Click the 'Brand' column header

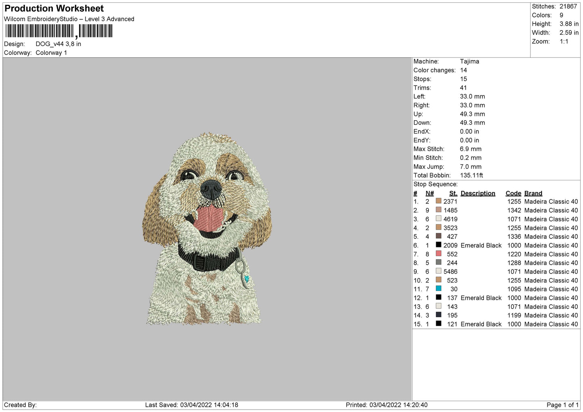(x=533, y=193)
